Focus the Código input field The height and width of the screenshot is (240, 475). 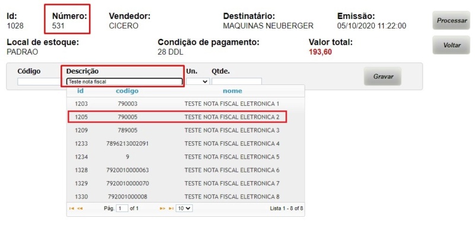[39, 81]
